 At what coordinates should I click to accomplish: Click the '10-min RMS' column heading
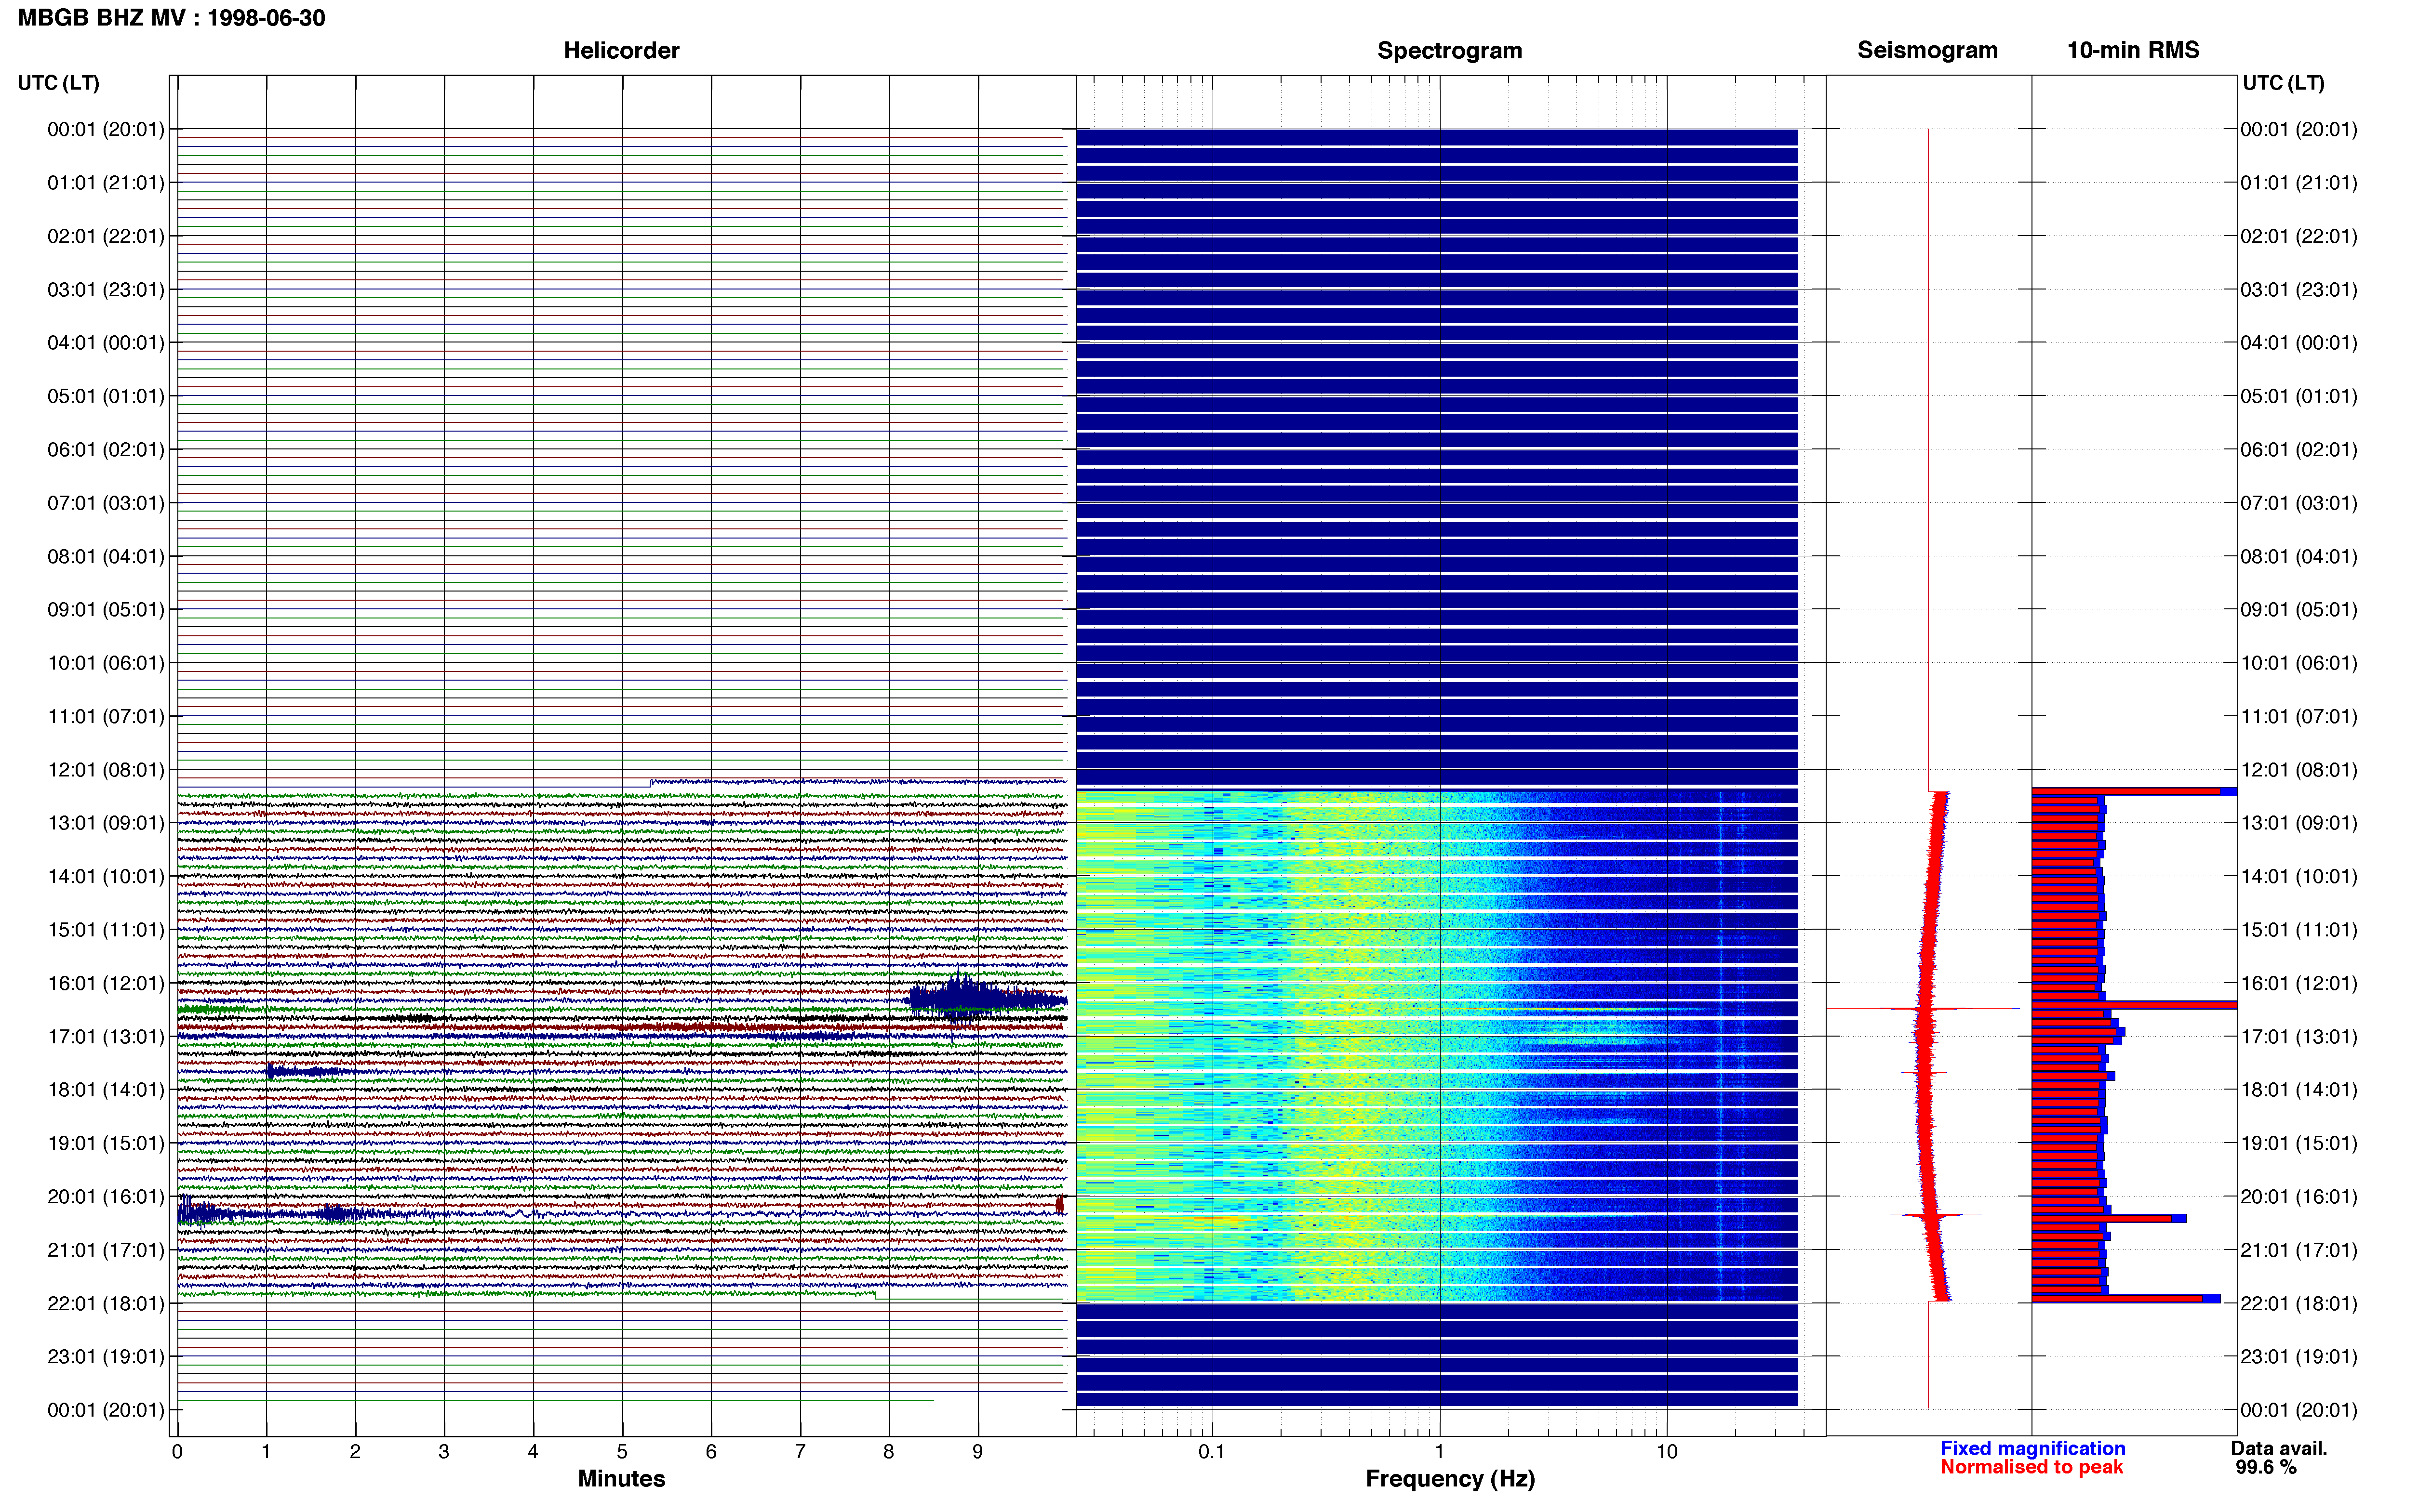(2133, 50)
